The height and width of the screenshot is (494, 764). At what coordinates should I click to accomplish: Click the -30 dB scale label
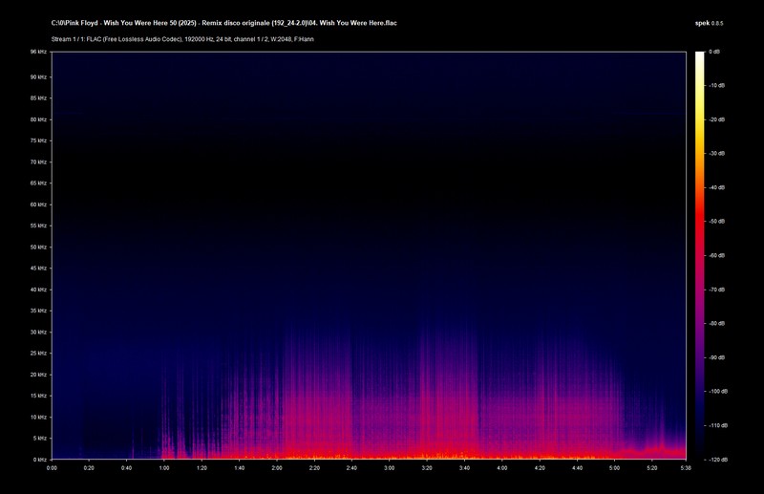coord(716,153)
